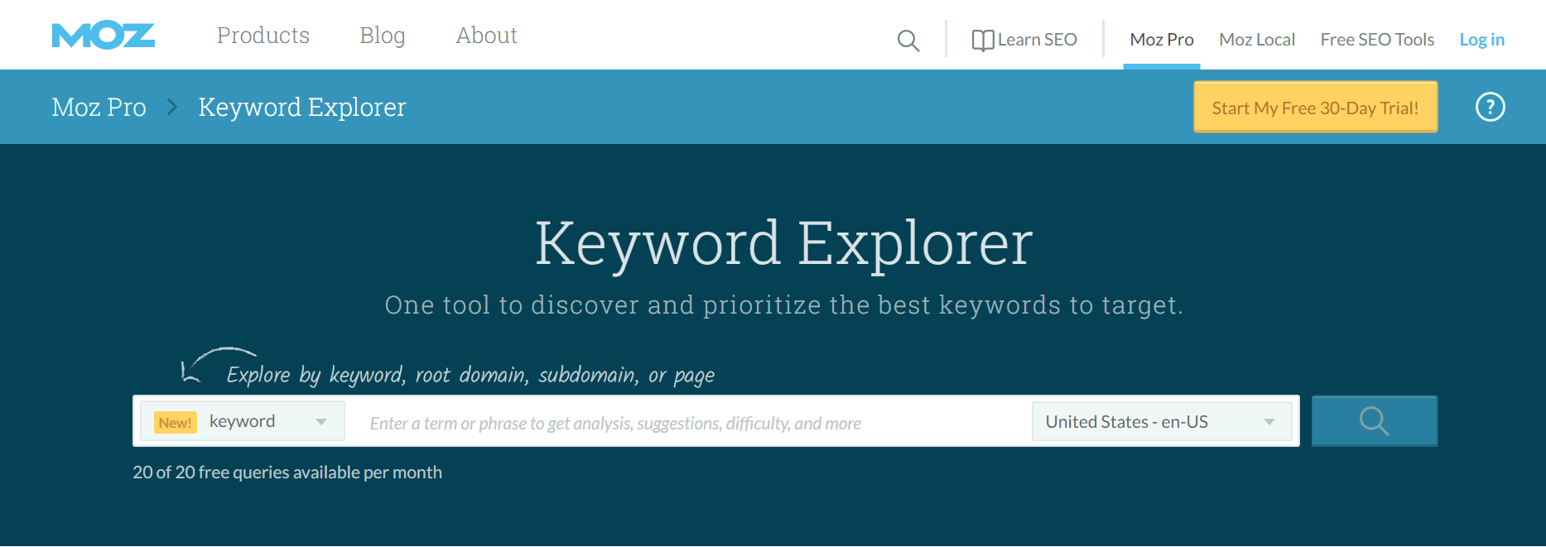
Task: Submit keyword search with magnifier button
Action: coord(1375,421)
